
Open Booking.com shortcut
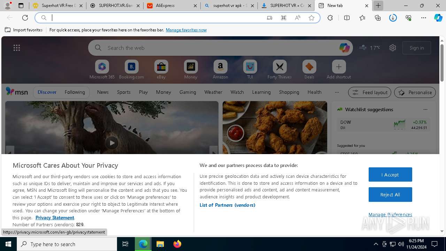pyautogui.click(x=131, y=69)
